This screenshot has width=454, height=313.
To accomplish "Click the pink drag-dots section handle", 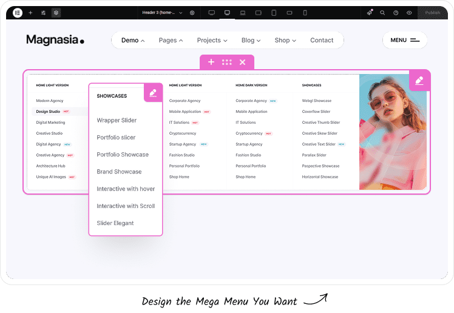I will click(227, 62).
